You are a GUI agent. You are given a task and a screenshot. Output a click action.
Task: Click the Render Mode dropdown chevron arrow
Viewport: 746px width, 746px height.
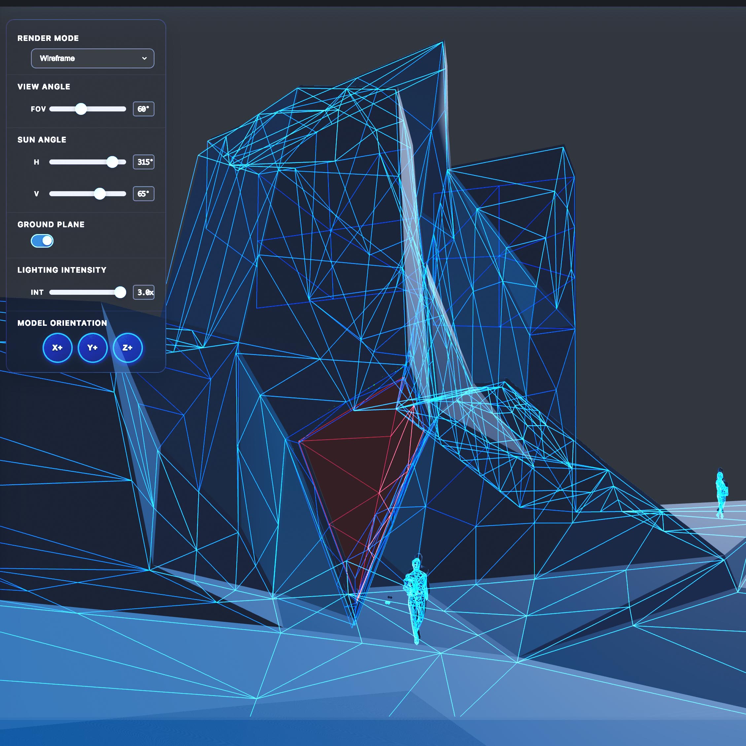[144, 58]
